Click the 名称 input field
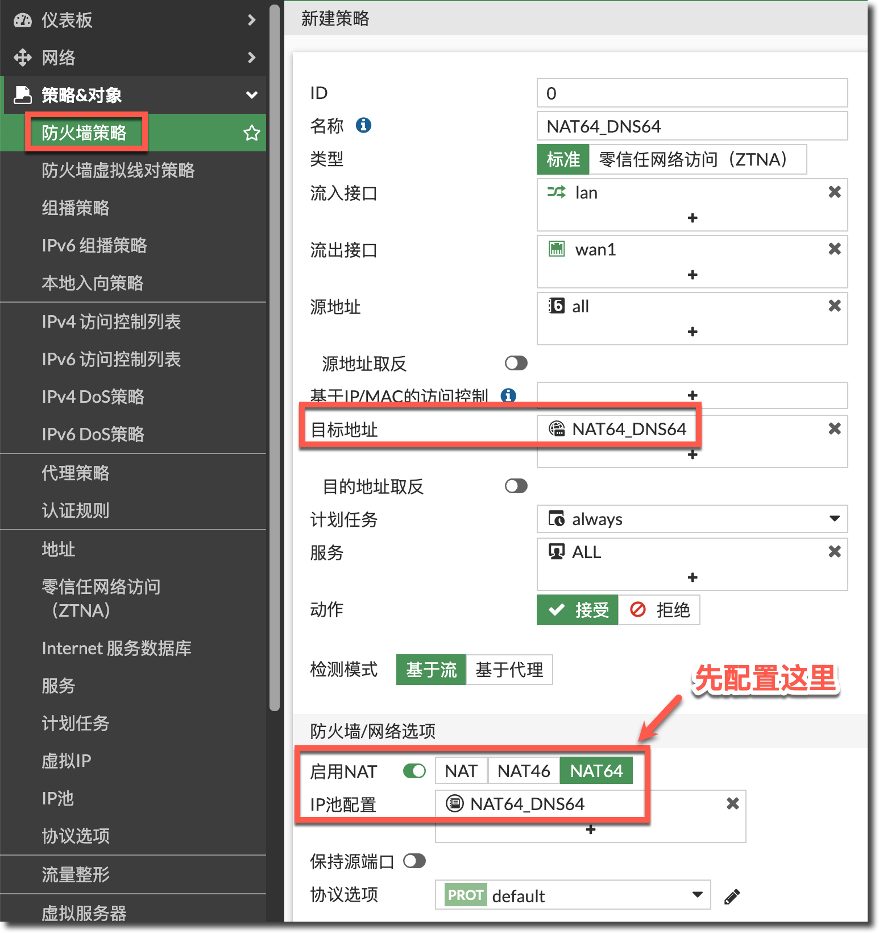Image resolution: width=879 pixels, height=933 pixels. click(692, 126)
